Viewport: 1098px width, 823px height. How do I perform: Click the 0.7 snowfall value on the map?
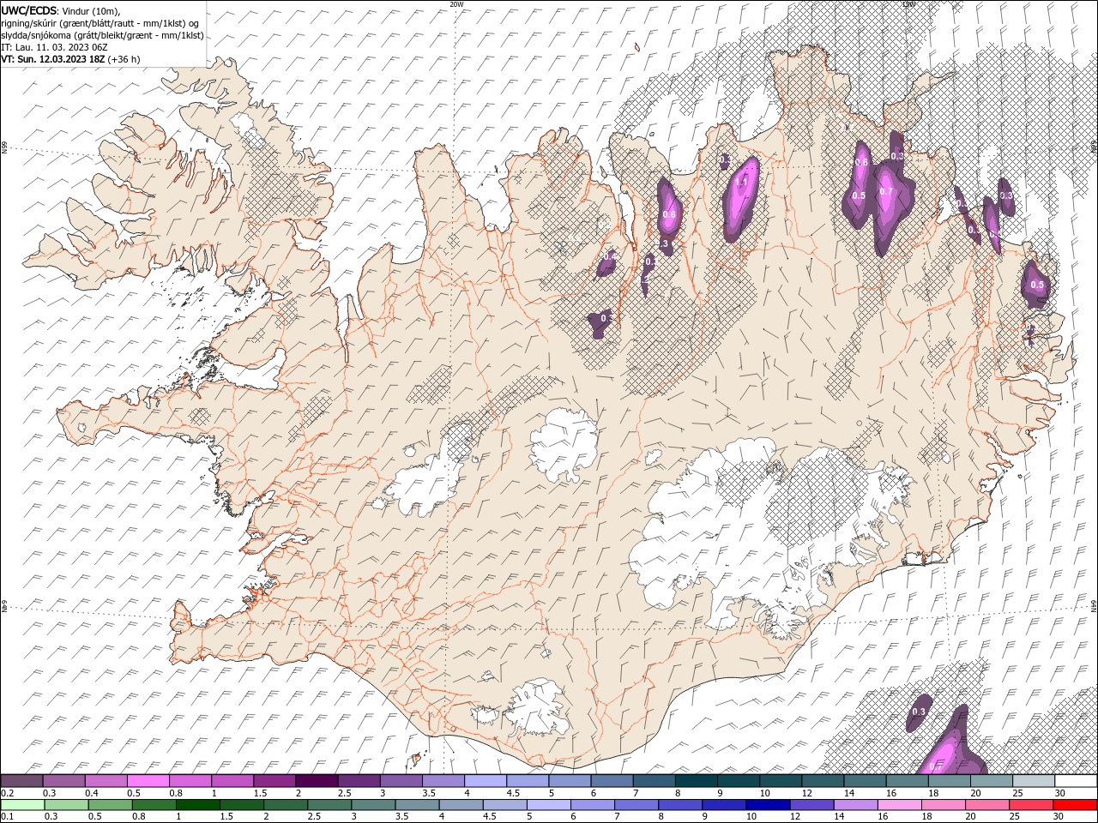tap(886, 191)
